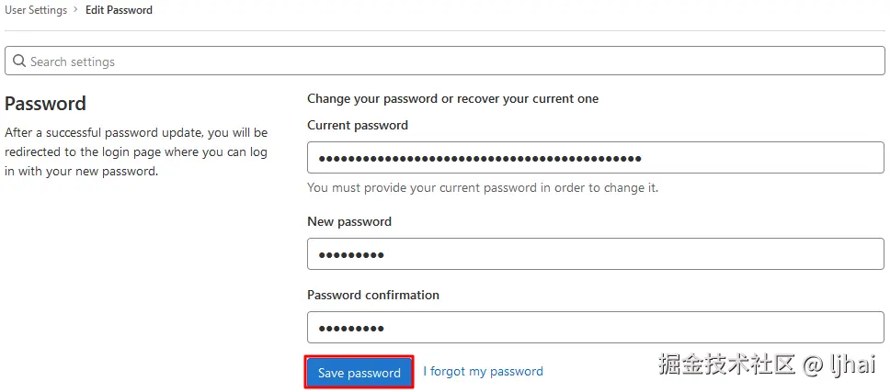Click the magnifier icon in search bar
890x392 pixels.
tap(18, 62)
